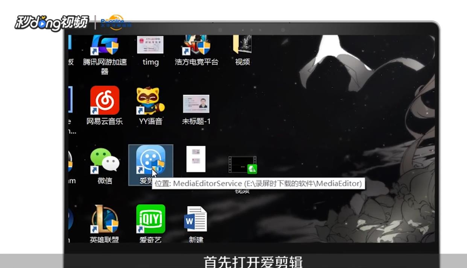
Task: Open the YY语音 shortcut
Action: (150, 101)
